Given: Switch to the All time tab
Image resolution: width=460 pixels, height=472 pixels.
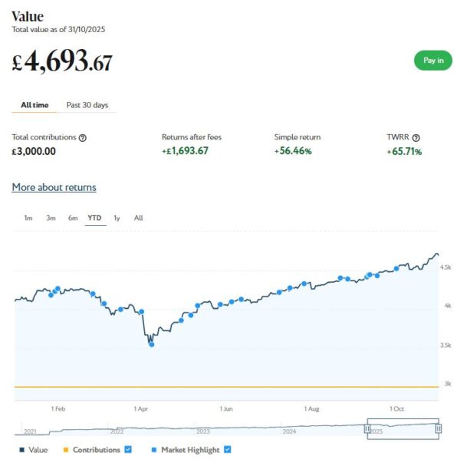Looking at the screenshot, I should point(34,104).
